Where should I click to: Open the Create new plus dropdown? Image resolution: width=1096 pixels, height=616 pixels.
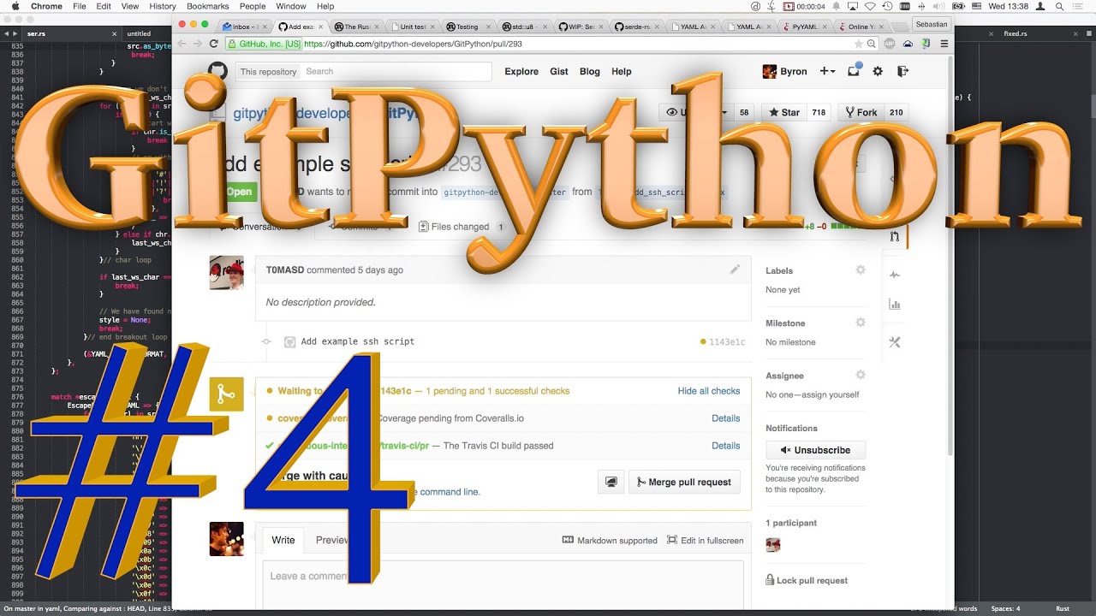point(827,72)
